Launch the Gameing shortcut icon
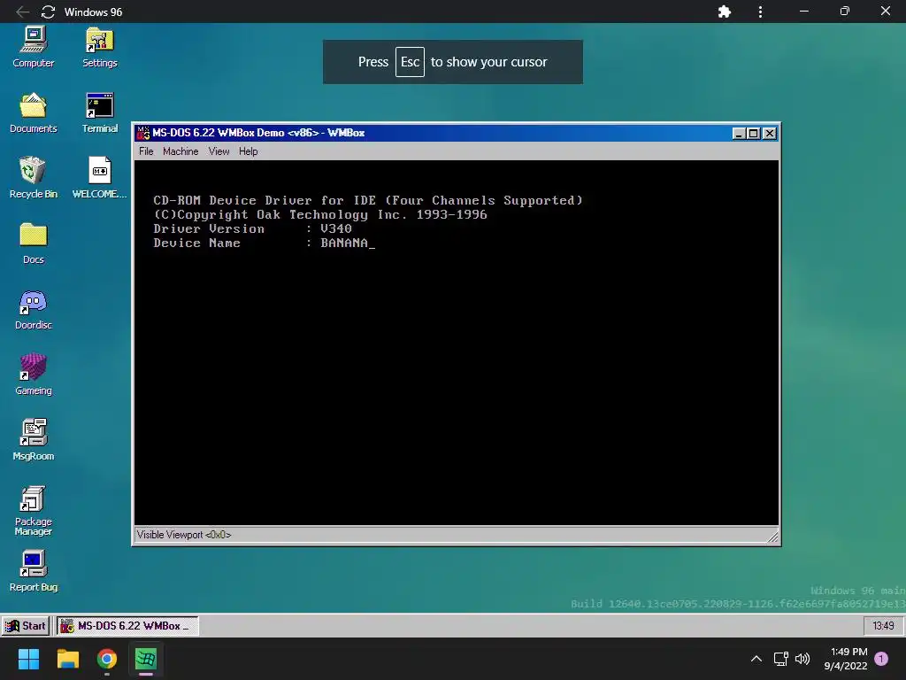This screenshot has height=680, width=906. pos(33,375)
